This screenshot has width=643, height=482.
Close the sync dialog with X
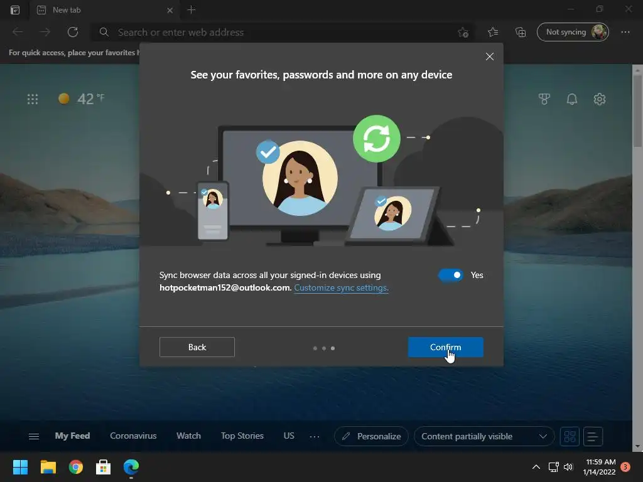[x=490, y=56]
